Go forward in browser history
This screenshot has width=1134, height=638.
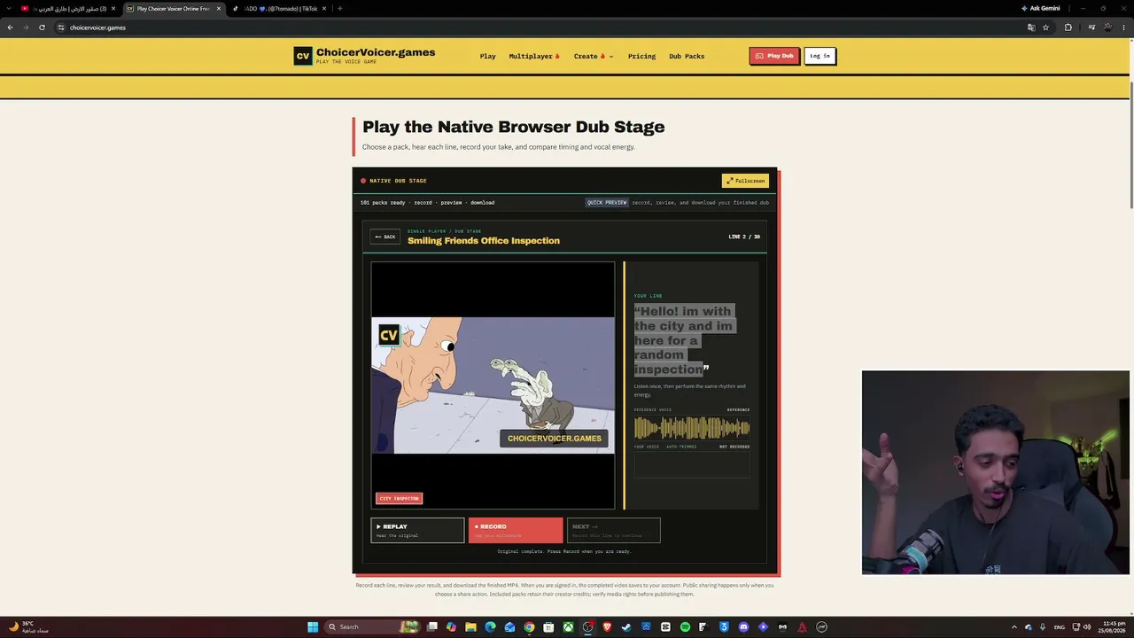[26, 27]
